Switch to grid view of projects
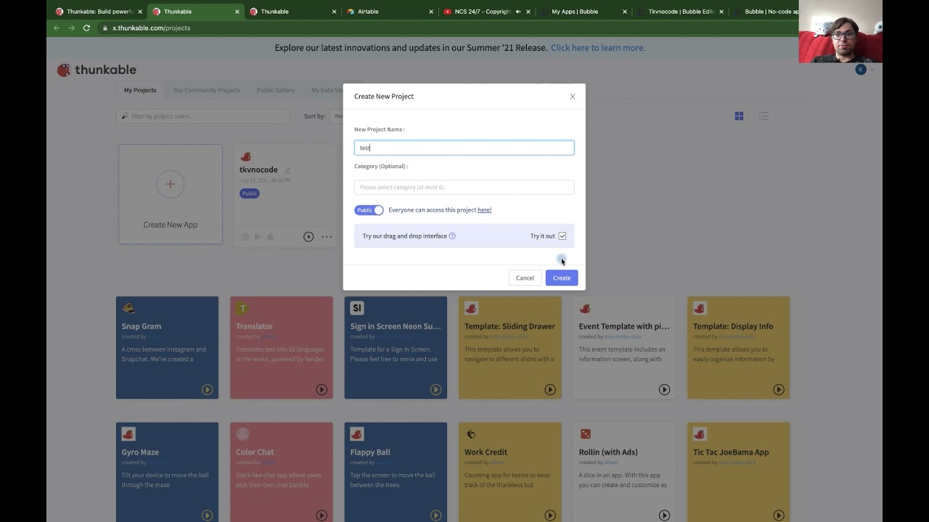Image resolution: width=929 pixels, height=522 pixels. pyautogui.click(x=739, y=116)
